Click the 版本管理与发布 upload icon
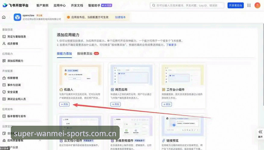 pos(4,116)
